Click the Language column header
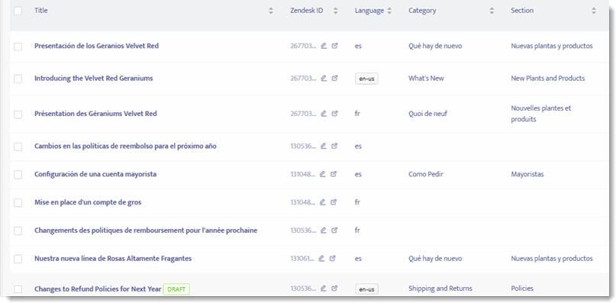Screen dimensions: 616x303 (x=369, y=11)
